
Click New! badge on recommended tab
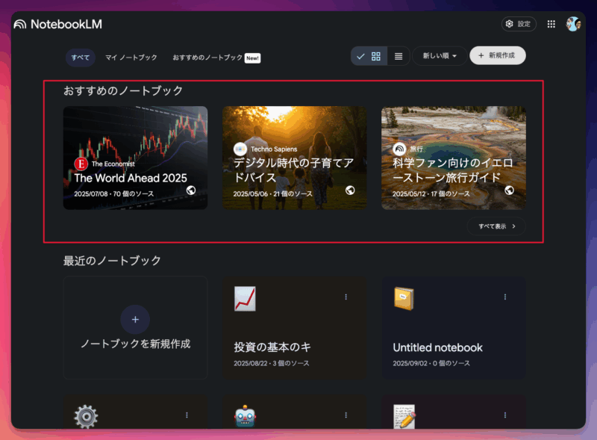[252, 58]
